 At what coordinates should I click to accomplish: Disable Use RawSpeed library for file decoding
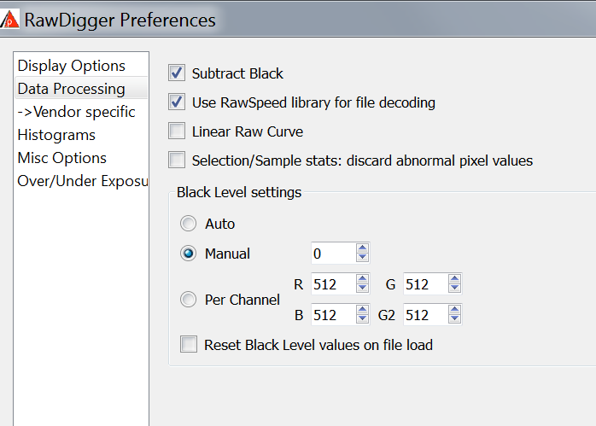[177, 102]
